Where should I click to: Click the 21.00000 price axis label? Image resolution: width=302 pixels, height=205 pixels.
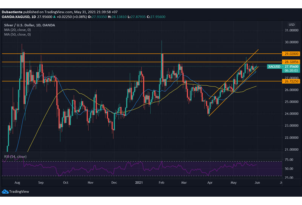(x=291, y=150)
